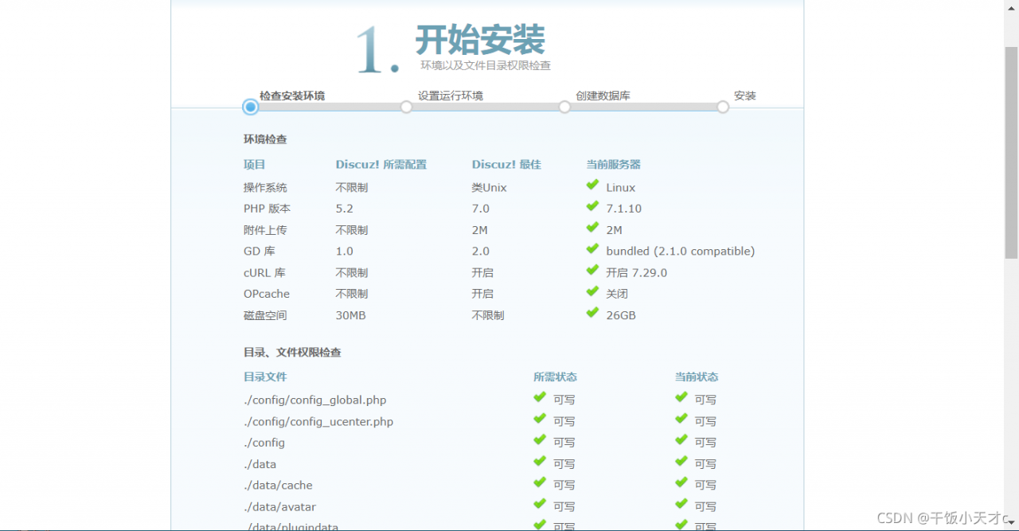The height and width of the screenshot is (531, 1019).
Task: Click 所需状态 checkmark for ./config/config_ucenter.php
Action: pos(540,419)
